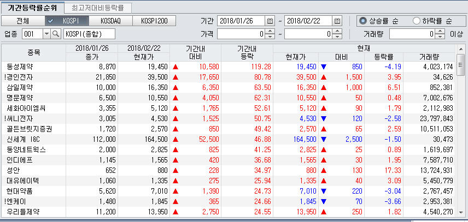Select the 골든브릿지증권 stock row

coord(229,129)
